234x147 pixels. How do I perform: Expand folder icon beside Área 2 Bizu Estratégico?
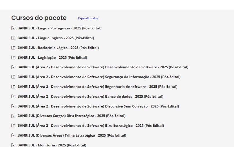point(13,126)
